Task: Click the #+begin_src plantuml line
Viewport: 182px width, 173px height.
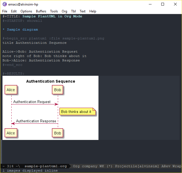Action: pyautogui.click(x=53, y=38)
